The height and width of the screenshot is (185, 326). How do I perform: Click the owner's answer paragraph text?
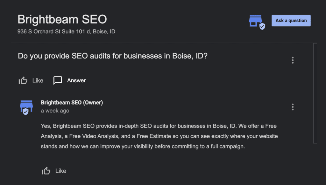click(159, 136)
